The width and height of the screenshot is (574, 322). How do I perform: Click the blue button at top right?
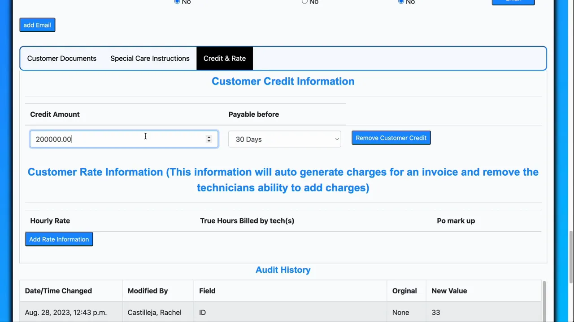(513, 2)
